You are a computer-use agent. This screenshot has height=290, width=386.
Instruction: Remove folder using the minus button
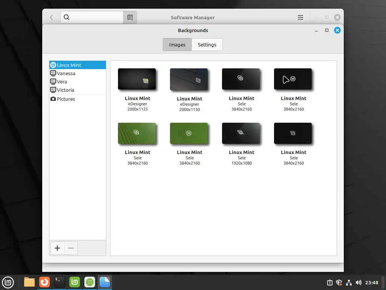click(x=71, y=248)
